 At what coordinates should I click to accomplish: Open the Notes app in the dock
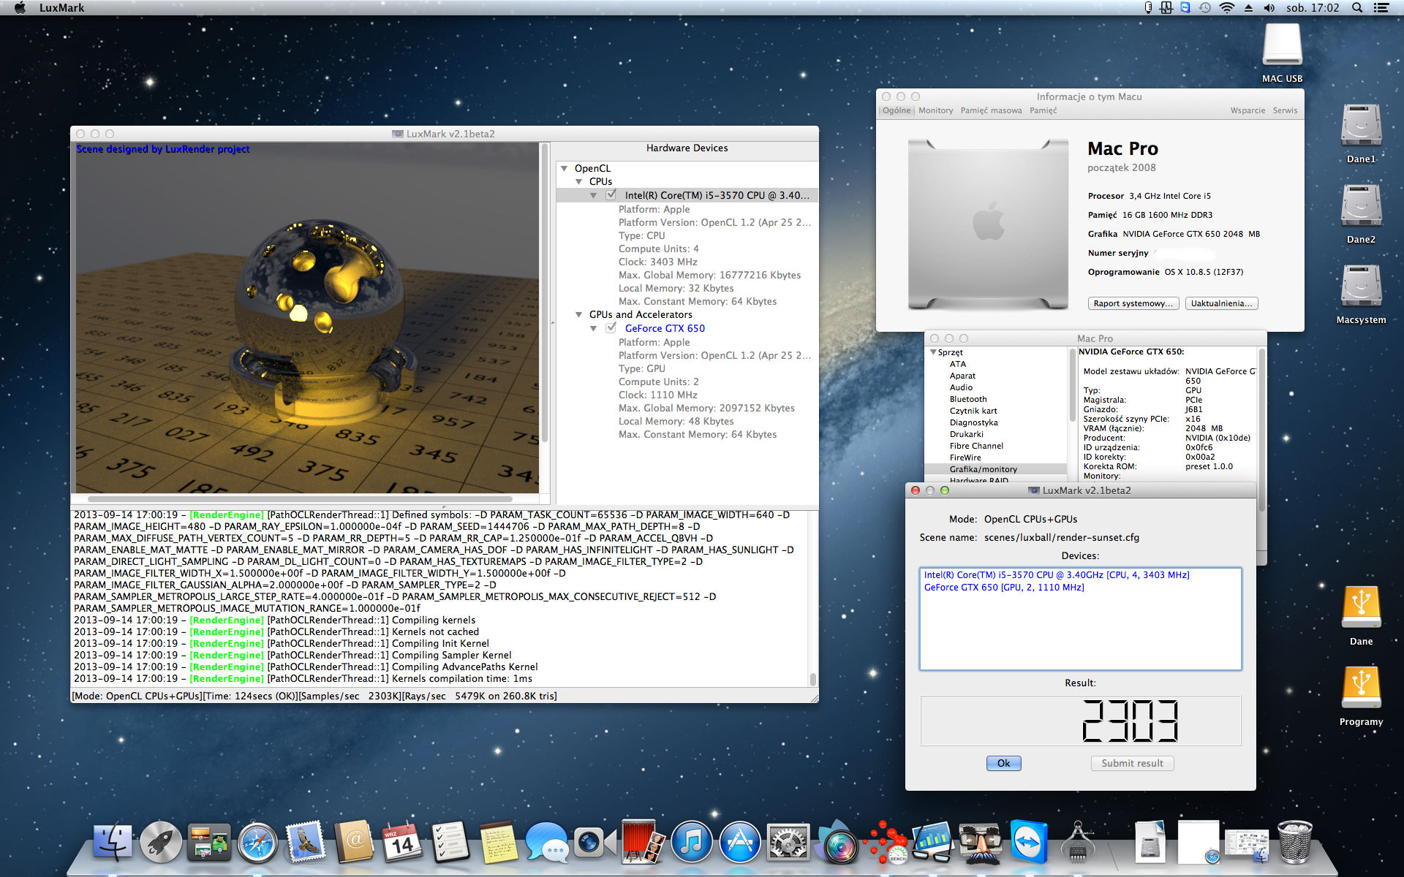pos(498,842)
